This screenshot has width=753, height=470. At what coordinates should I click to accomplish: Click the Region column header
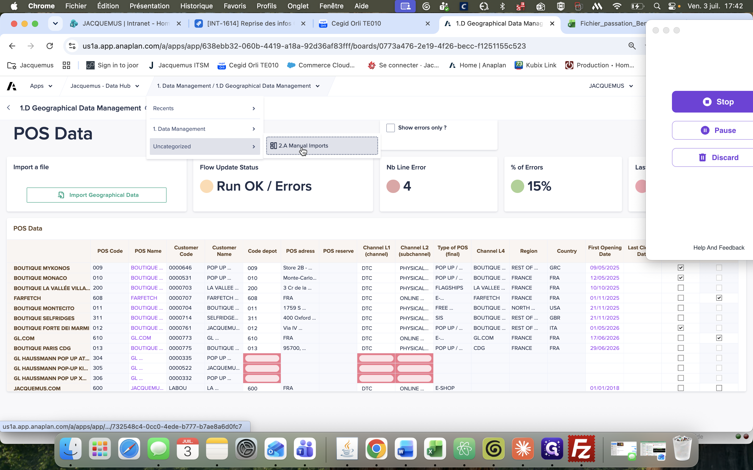pos(528,251)
